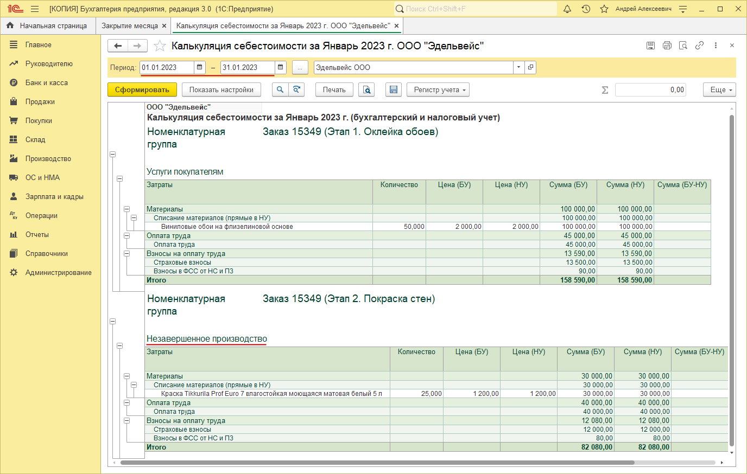Select Итого 158 590,00 Сумма (БУ) cell
The width and height of the screenshot is (747, 474).
click(568, 280)
